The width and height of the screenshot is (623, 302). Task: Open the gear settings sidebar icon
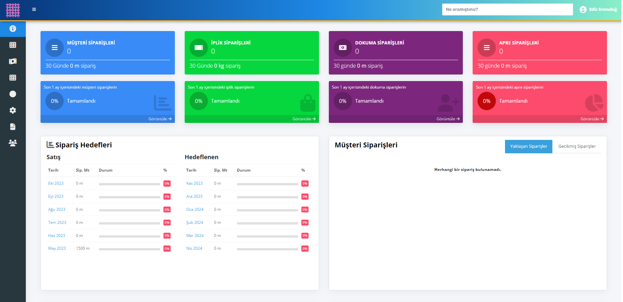13,110
